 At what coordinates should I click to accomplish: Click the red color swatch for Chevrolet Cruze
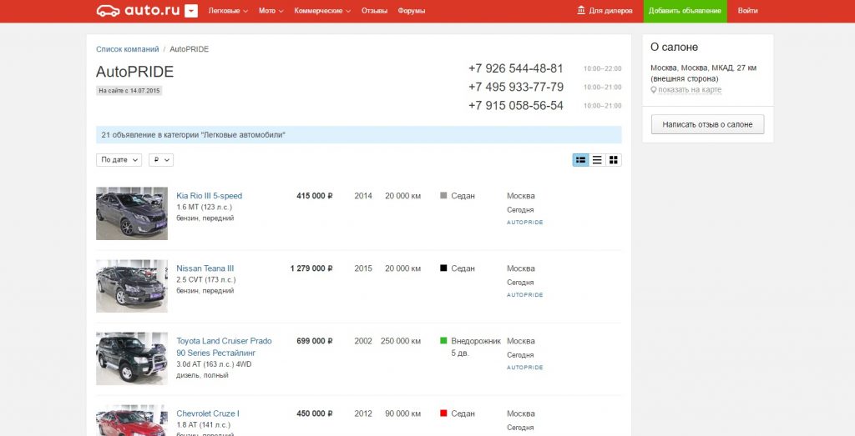point(443,413)
